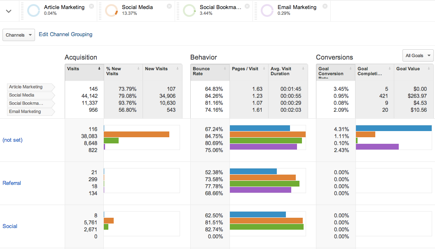Open the Channels dropdown
This screenshot has width=435, height=249.
pos(19,35)
